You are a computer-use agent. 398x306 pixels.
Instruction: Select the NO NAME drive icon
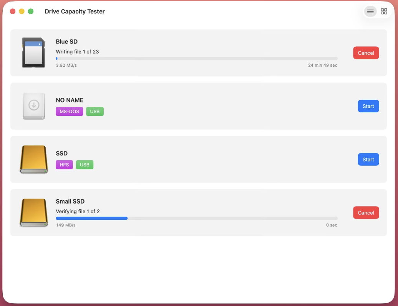click(34, 106)
